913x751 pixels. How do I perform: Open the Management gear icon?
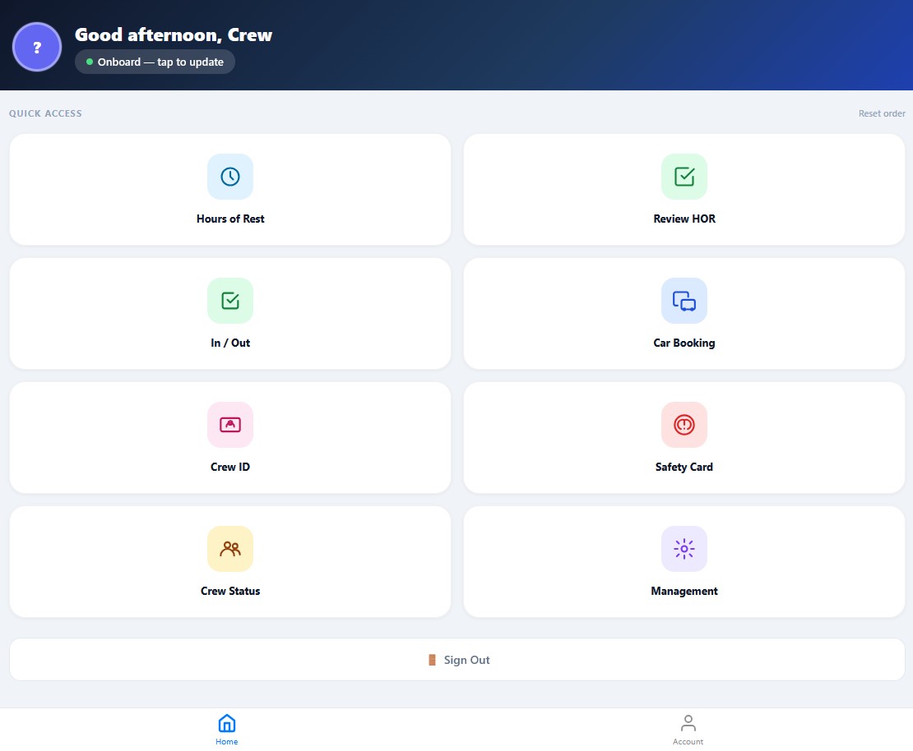[684, 549]
